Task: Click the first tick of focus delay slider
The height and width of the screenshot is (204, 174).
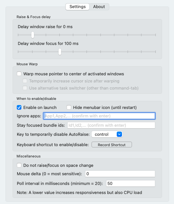Action: 18,52
